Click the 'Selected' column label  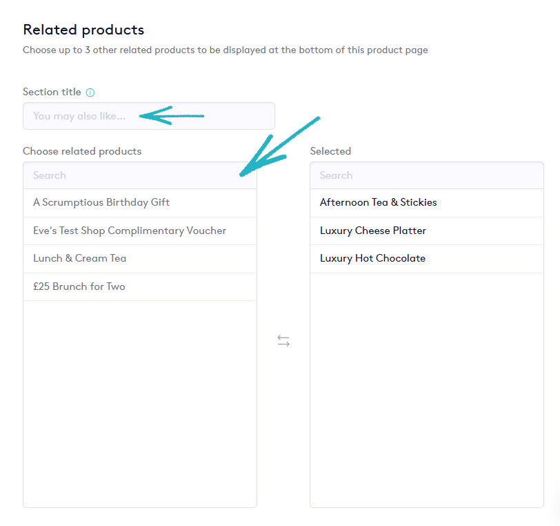point(330,151)
